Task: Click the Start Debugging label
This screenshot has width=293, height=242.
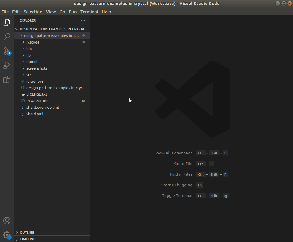Action: [x=177, y=185]
